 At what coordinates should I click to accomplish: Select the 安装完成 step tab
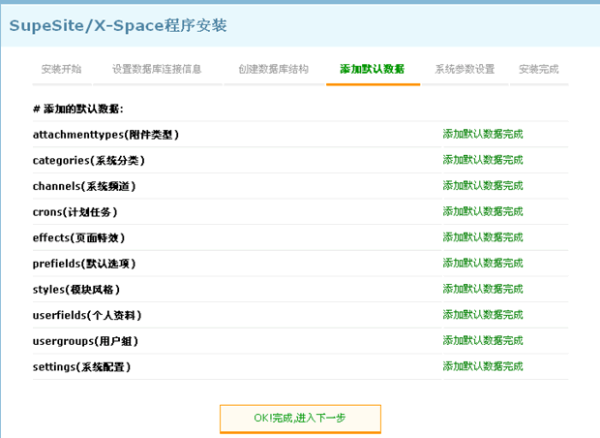click(x=539, y=70)
